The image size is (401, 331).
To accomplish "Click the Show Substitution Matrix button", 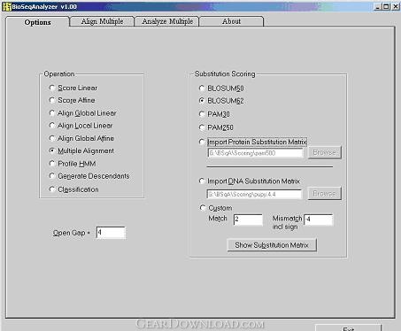I will 272,245.
